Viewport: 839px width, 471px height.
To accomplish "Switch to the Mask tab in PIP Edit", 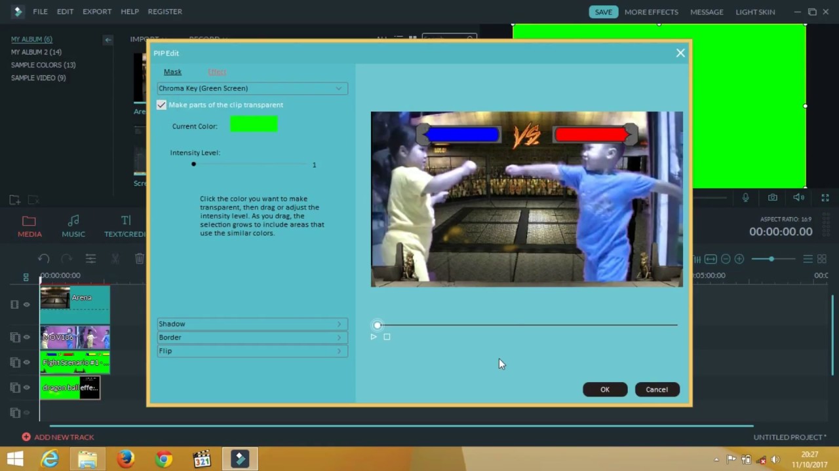I will (172, 72).
